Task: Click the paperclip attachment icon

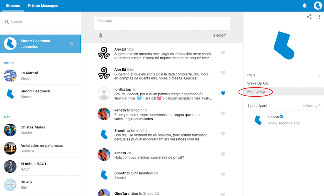Action: click(100, 36)
